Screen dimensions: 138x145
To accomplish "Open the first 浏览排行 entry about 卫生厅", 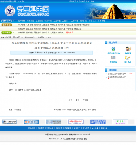I will (x=117, y=74).
